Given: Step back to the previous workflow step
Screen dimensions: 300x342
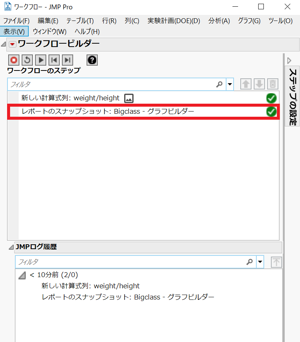Looking at the screenshot, I should tap(54, 60).
